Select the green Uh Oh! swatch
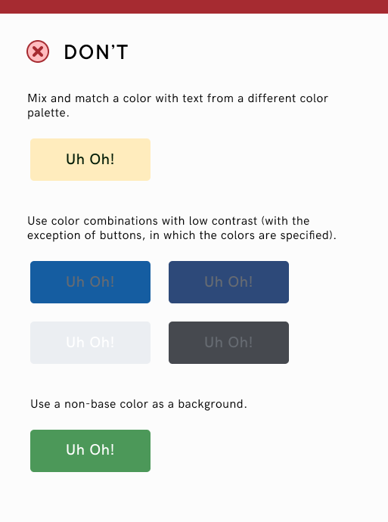The height and width of the screenshot is (522, 388). click(90, 451)
